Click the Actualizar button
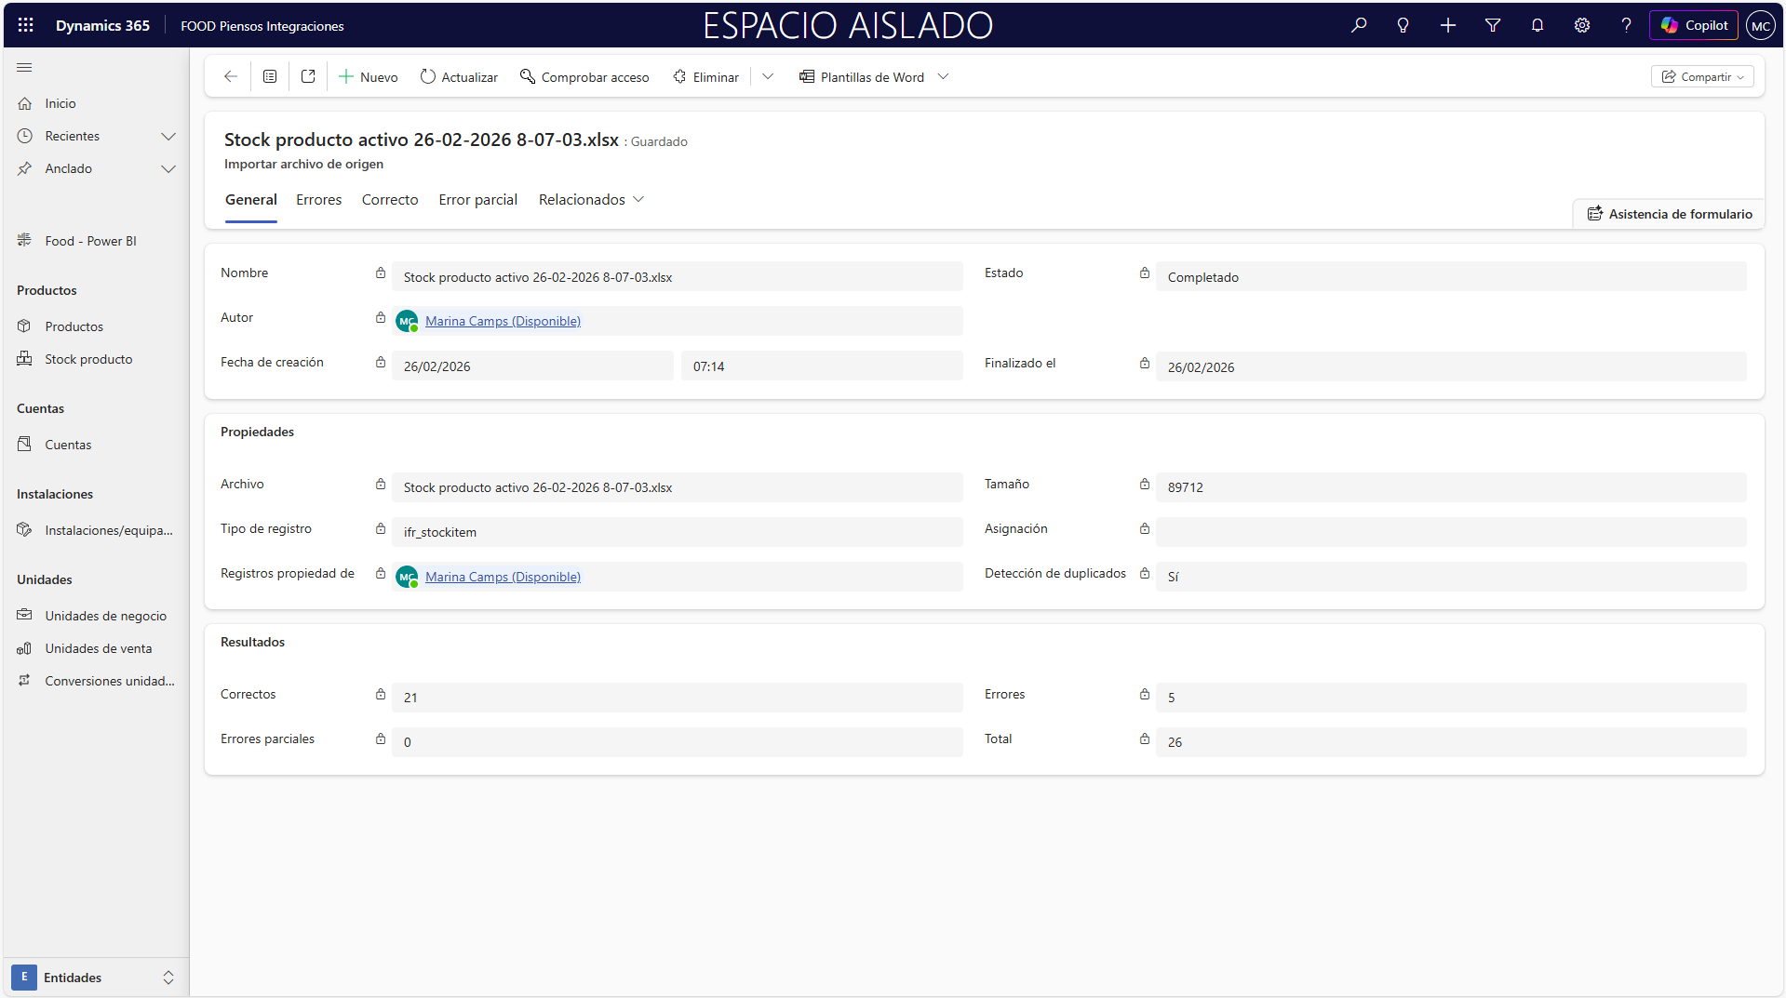The height and width of the screenshot is (998, 1786). coord(459,77)
